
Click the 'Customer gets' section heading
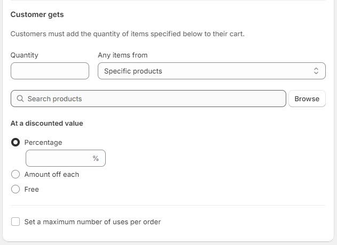(x=37, y=14)
